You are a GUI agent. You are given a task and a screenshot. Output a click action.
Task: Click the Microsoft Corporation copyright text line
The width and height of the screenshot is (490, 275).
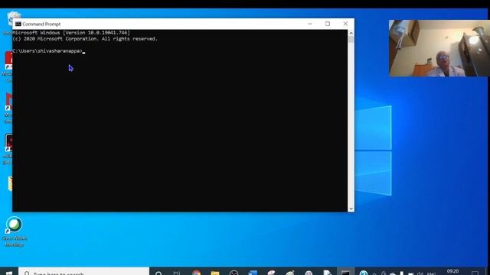85,39
